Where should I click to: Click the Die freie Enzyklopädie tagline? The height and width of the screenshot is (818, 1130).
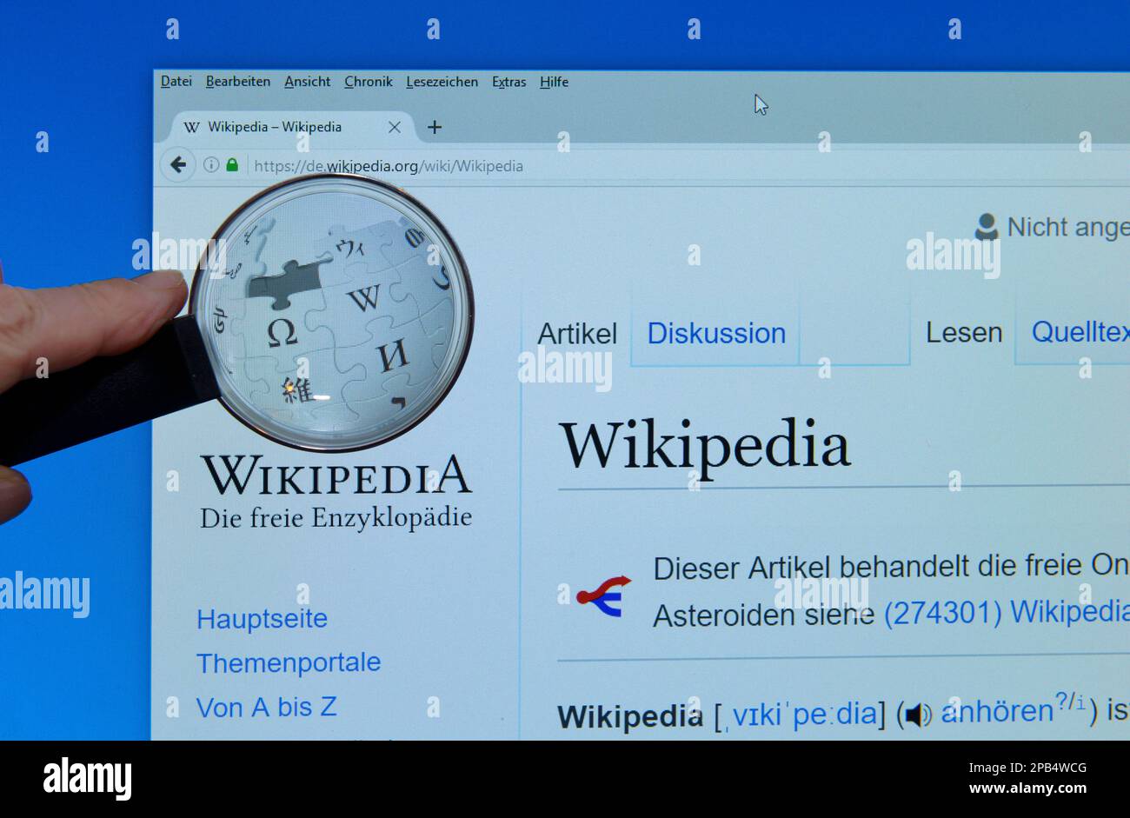click(x=336, y=518)
